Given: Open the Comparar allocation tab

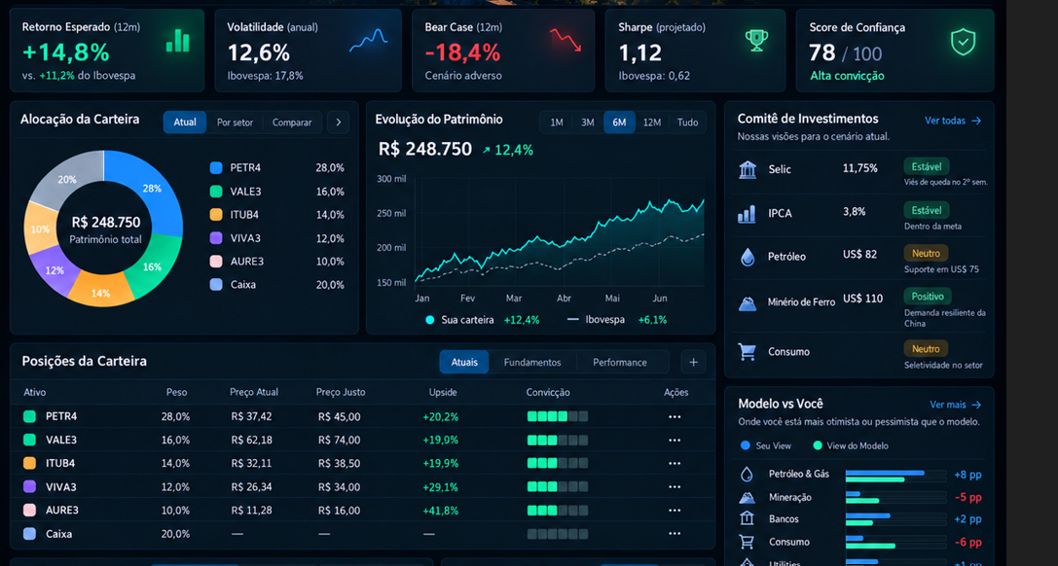Looking at the screenshot, I should point(292,123).
